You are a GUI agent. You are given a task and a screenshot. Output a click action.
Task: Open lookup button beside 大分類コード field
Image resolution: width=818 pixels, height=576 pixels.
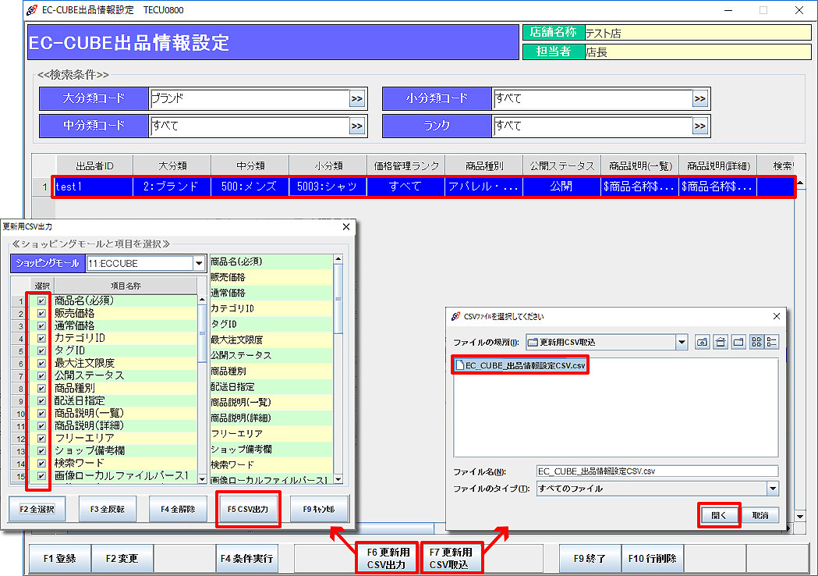357,99
